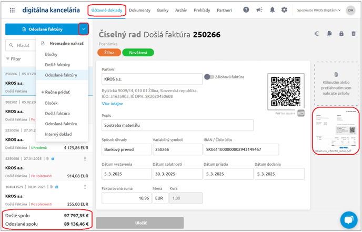This screenshot has height=232, width=362.
Task: Click the IBAN / Číslo účtu field
Action: (x=242, y=149)
